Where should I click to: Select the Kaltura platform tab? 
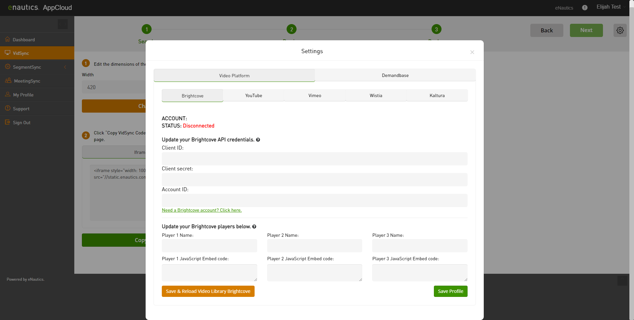click(437, 95)
